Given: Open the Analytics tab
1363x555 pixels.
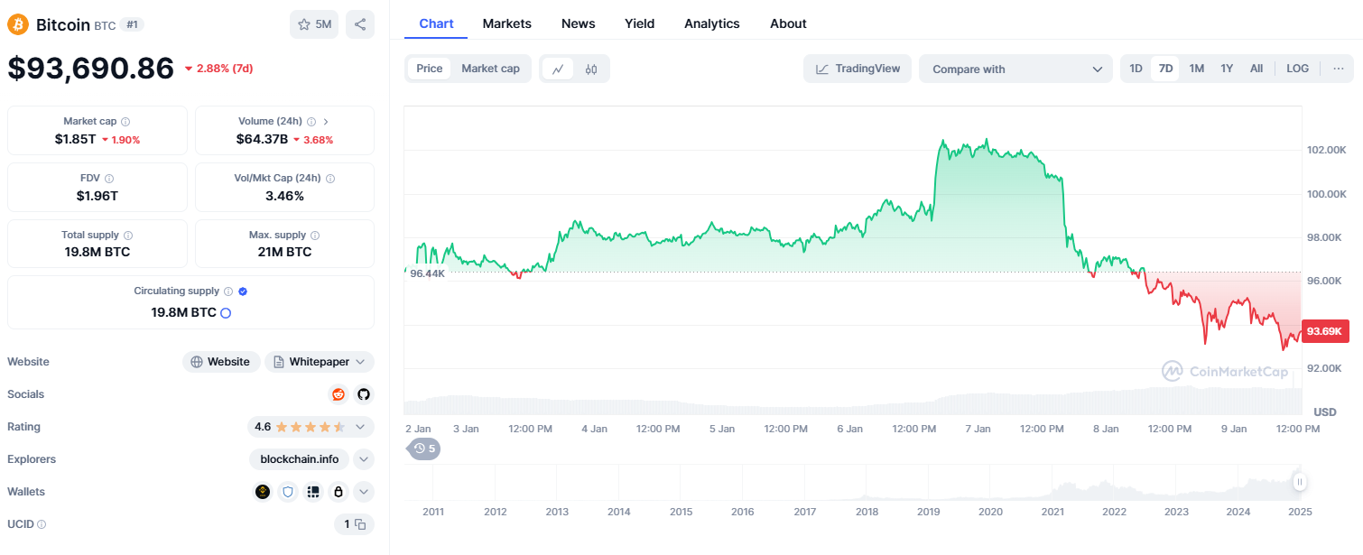Looking at the screenshot, I should [712, 23].
